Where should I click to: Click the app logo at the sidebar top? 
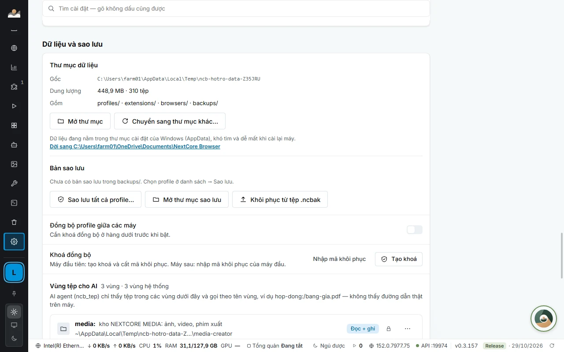tap(14, 13)
